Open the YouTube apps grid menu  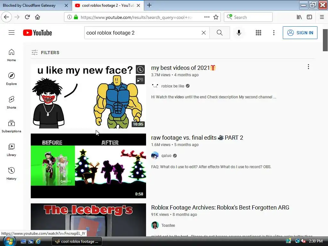coord(258,33)
